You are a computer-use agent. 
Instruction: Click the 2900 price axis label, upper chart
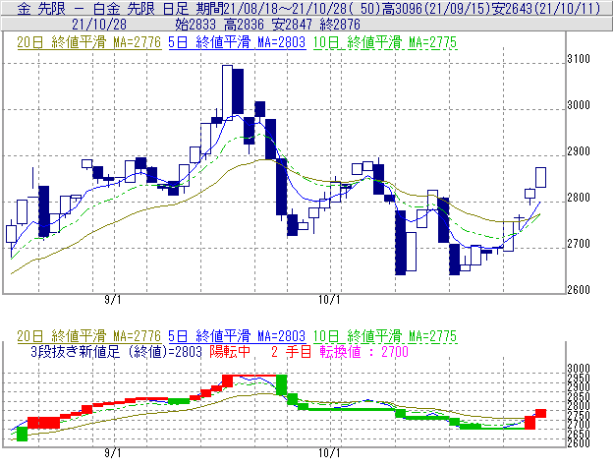tap(579, 151)
